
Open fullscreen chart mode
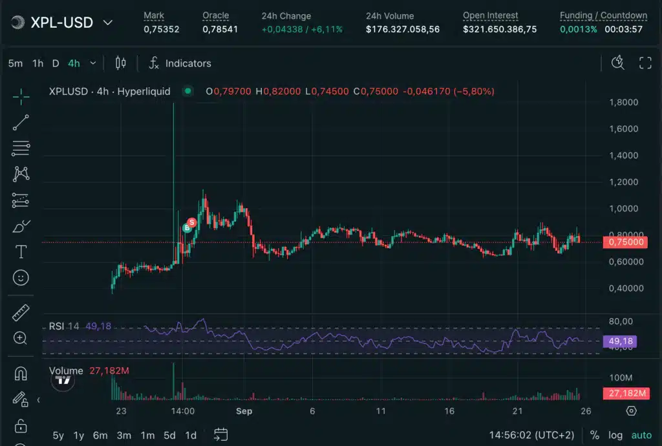pos(645,63)
